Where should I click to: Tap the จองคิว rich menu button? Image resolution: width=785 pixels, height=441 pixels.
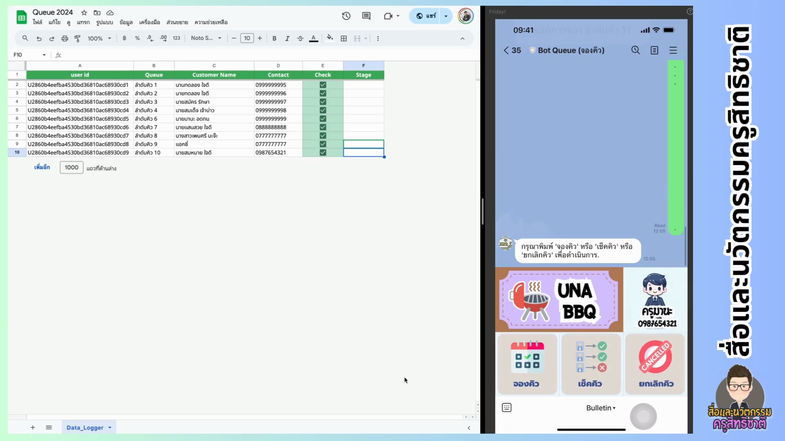(527, 364)
